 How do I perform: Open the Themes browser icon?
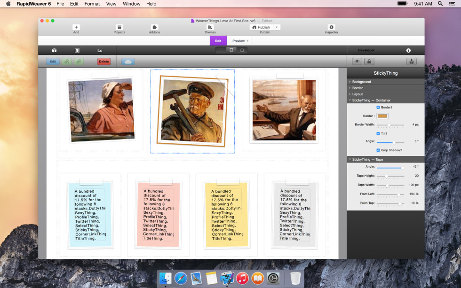210,27
